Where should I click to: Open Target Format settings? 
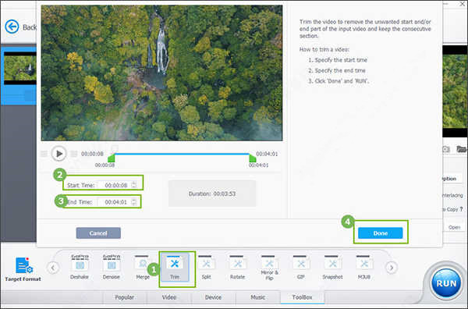(23, 269)
